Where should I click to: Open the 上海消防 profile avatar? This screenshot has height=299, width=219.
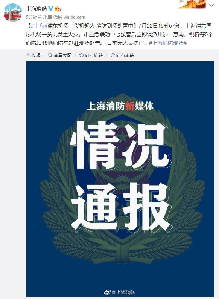[13, 12]
